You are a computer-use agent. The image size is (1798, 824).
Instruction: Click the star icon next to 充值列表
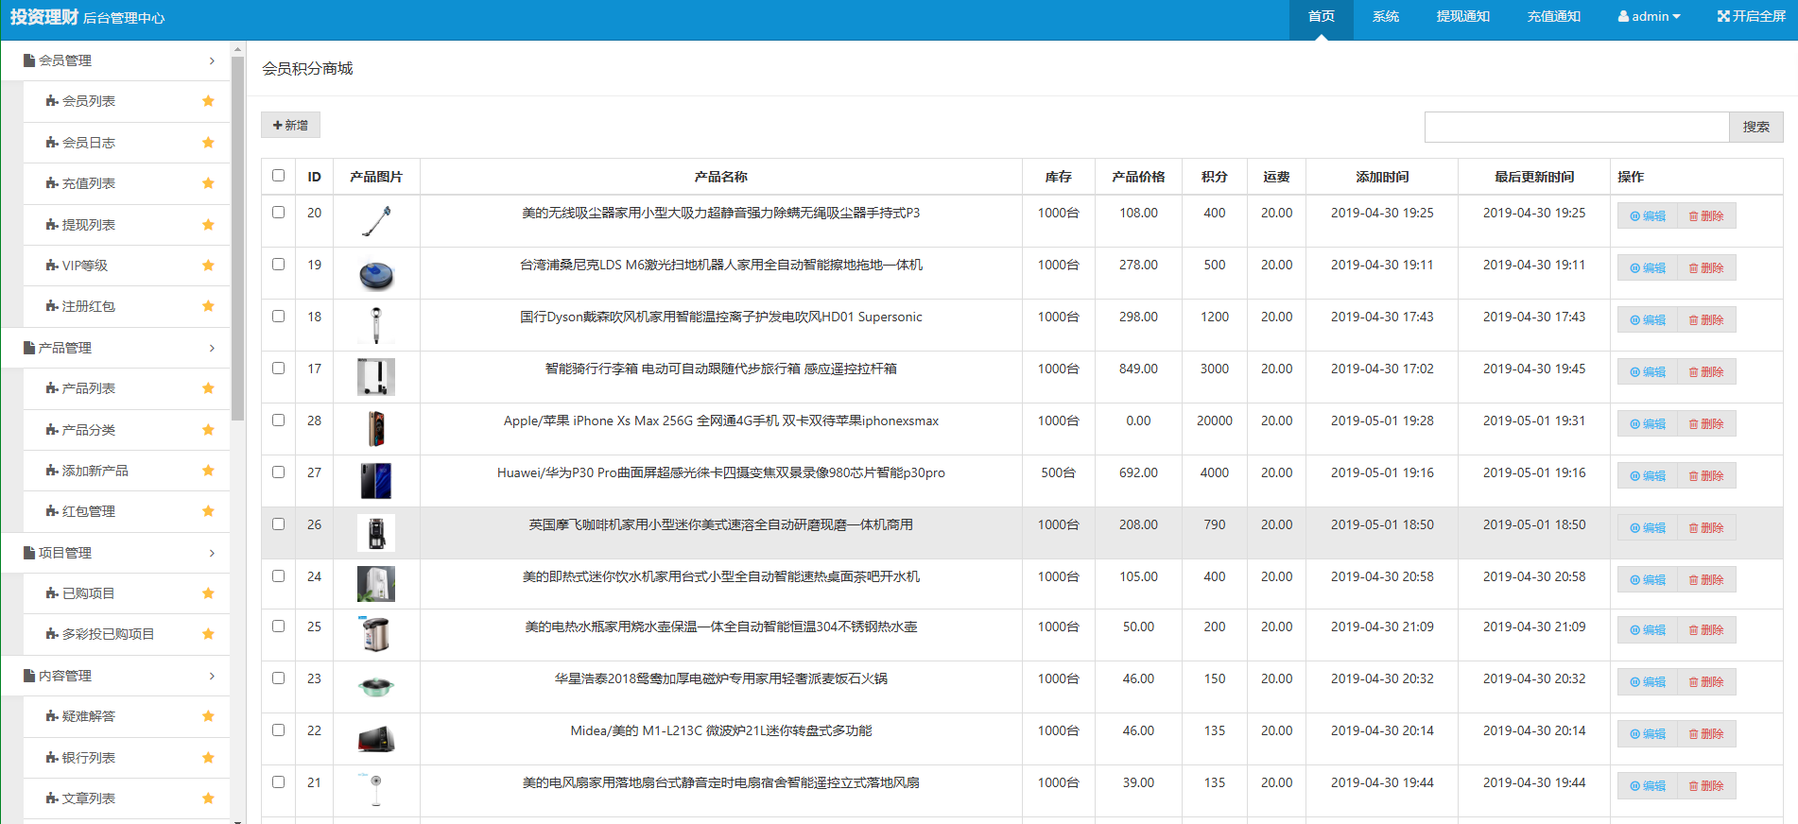pyautogui.click(x=208, y=183)
